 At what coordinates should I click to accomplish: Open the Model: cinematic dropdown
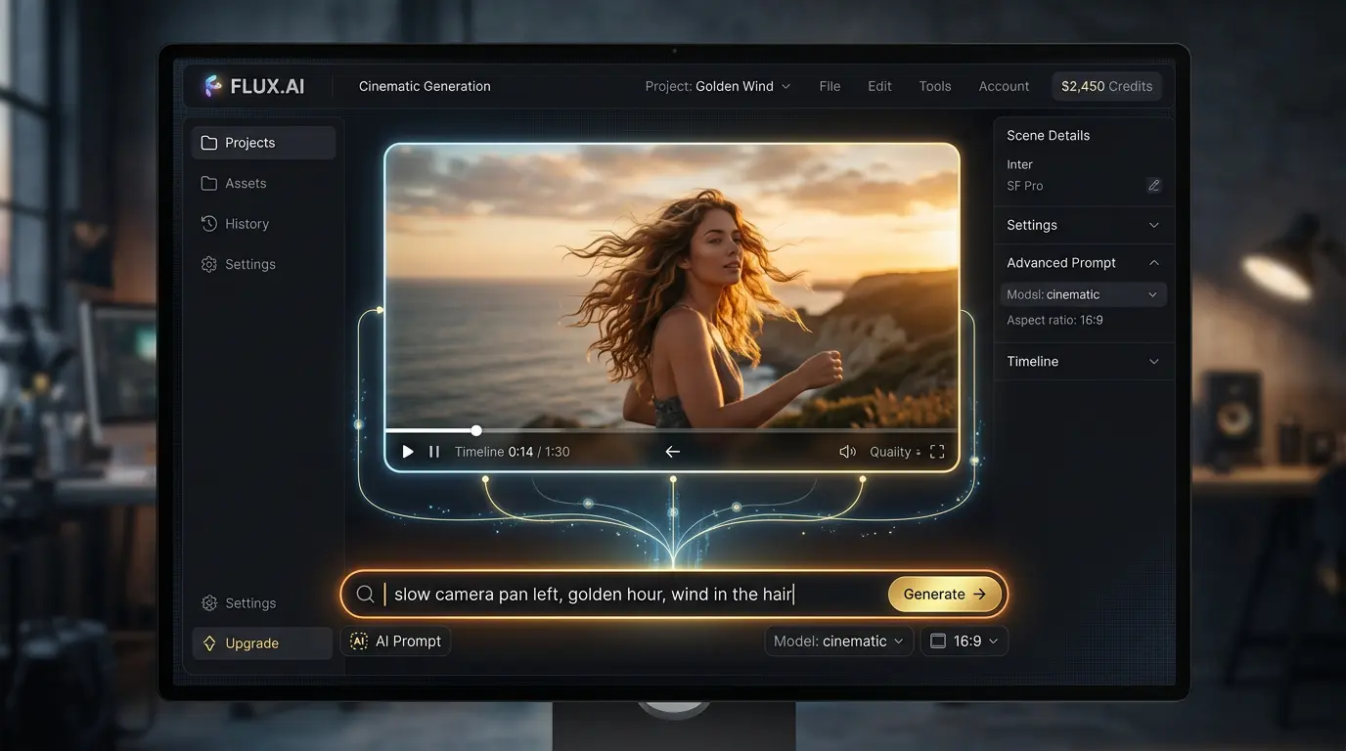838,641
